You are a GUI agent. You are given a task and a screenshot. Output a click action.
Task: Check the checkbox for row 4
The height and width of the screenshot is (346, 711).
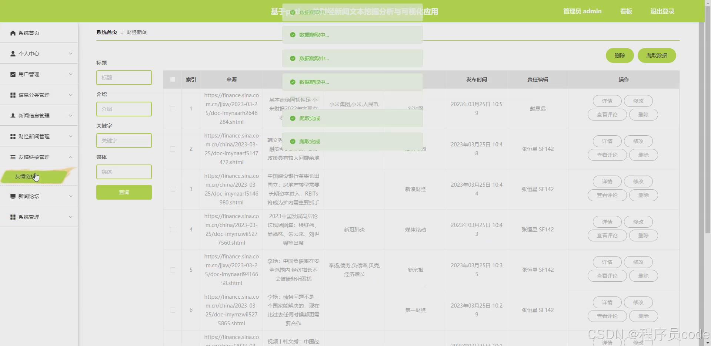point(173,230)
